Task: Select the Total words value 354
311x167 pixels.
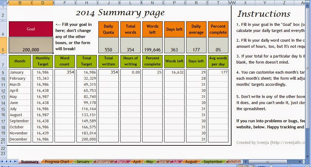Action: pos(130,45)
